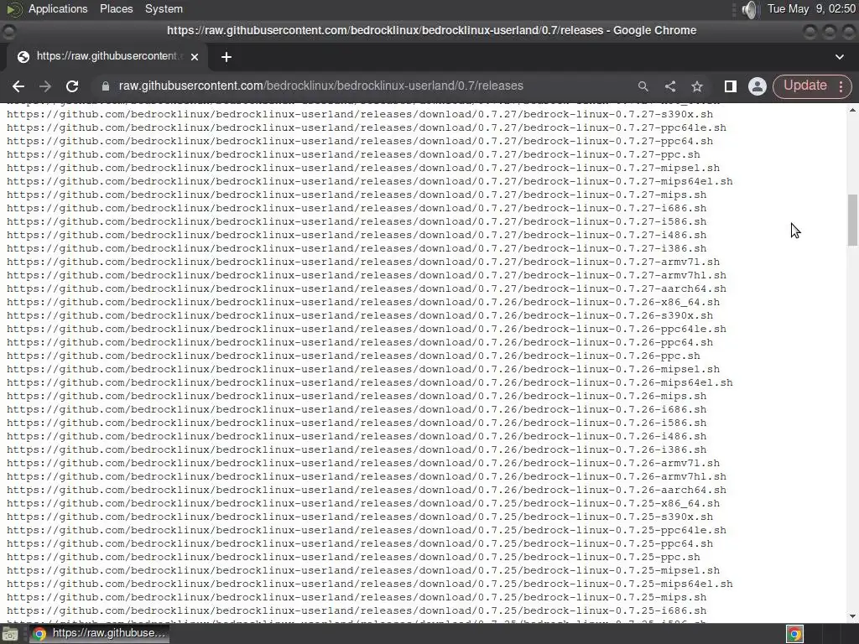This screenshot has height=644, width=859.
Task: Click the 0.7.27-mips64el.sh URL line
Action: click(370, 181)
